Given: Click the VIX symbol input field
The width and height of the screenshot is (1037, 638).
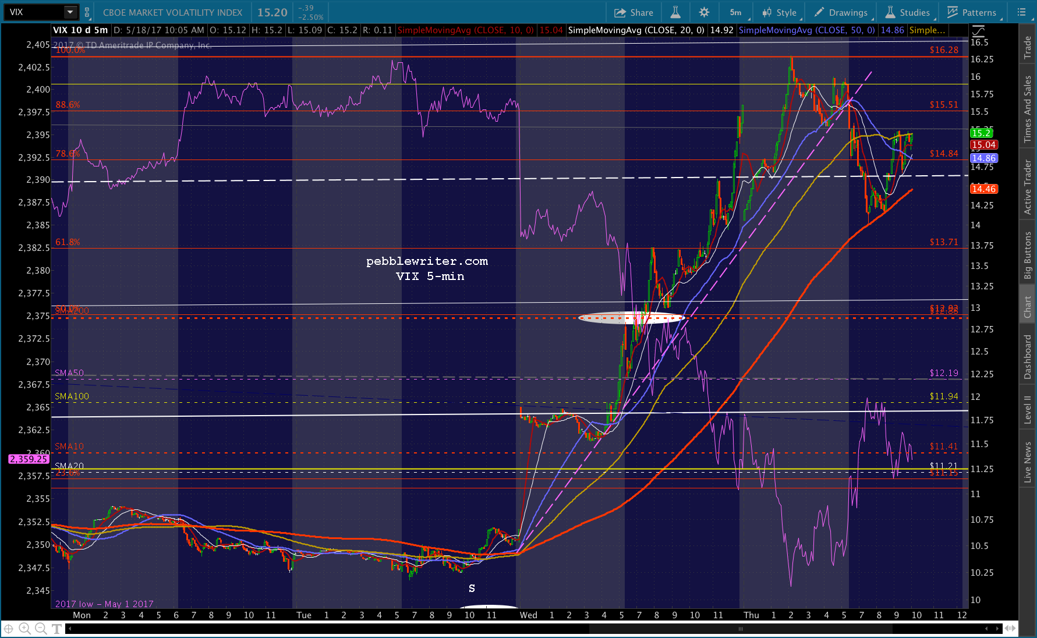Looking at the screenshot, I should click(34, 12).
